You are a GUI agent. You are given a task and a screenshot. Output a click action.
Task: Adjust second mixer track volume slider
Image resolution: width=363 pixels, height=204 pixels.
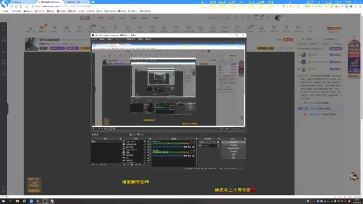[x=170, y=155]
